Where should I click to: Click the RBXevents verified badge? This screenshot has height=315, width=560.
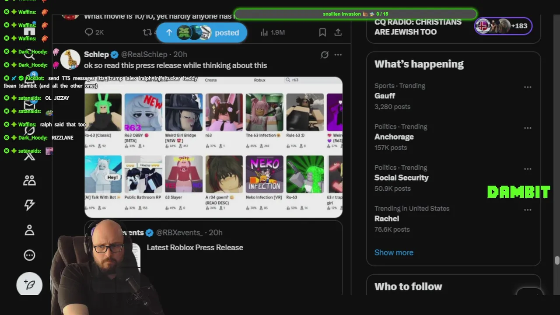pos(149,233)
